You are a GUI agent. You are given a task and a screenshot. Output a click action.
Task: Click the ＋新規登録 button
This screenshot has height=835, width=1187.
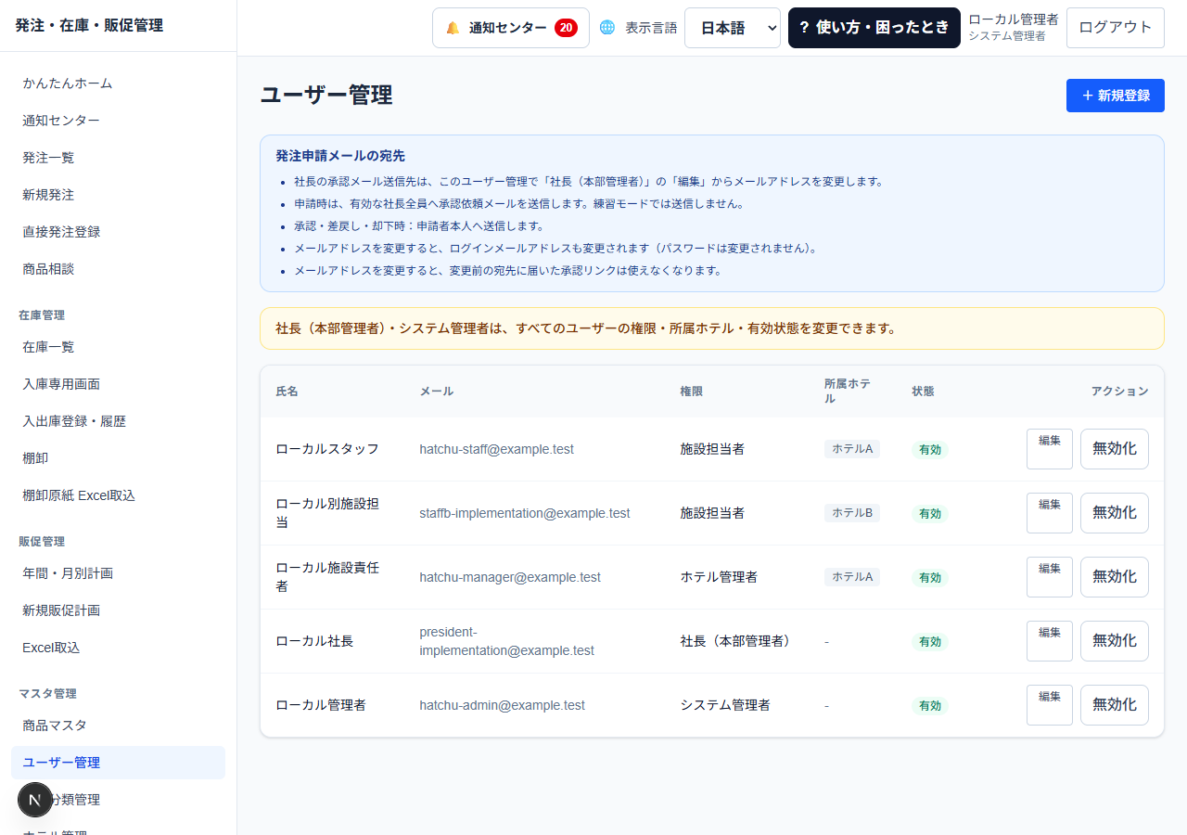[x=1116, y=96]
